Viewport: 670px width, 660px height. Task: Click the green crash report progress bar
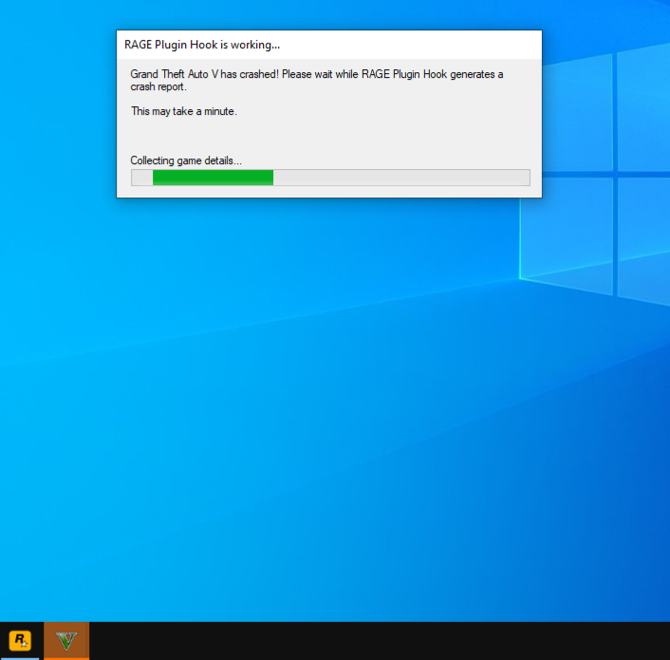(x=330, y=178)
